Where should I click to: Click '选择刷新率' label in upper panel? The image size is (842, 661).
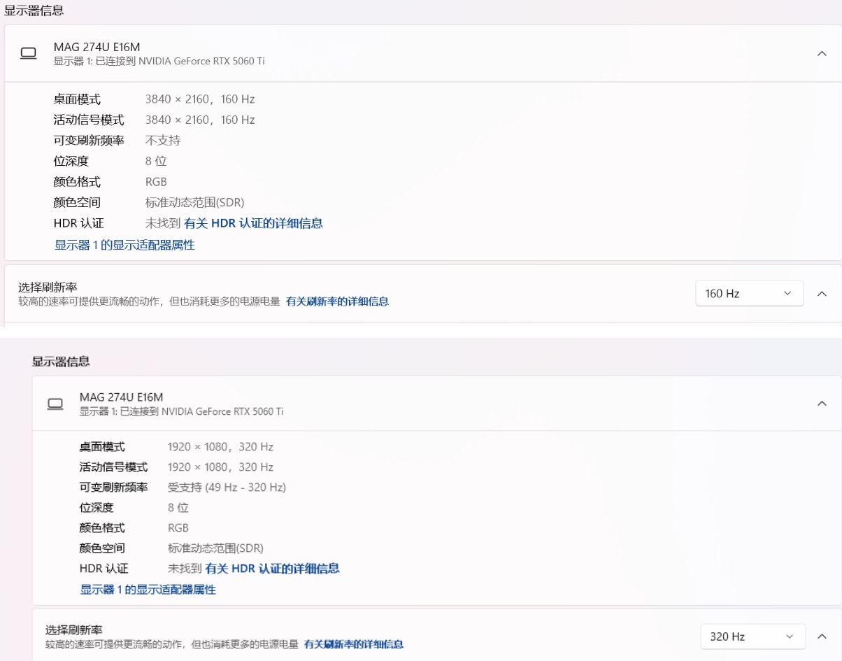coord(48,287)
